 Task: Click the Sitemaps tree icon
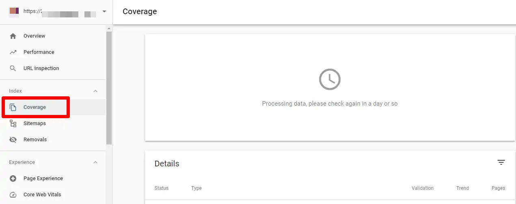[x=13, y=123]
